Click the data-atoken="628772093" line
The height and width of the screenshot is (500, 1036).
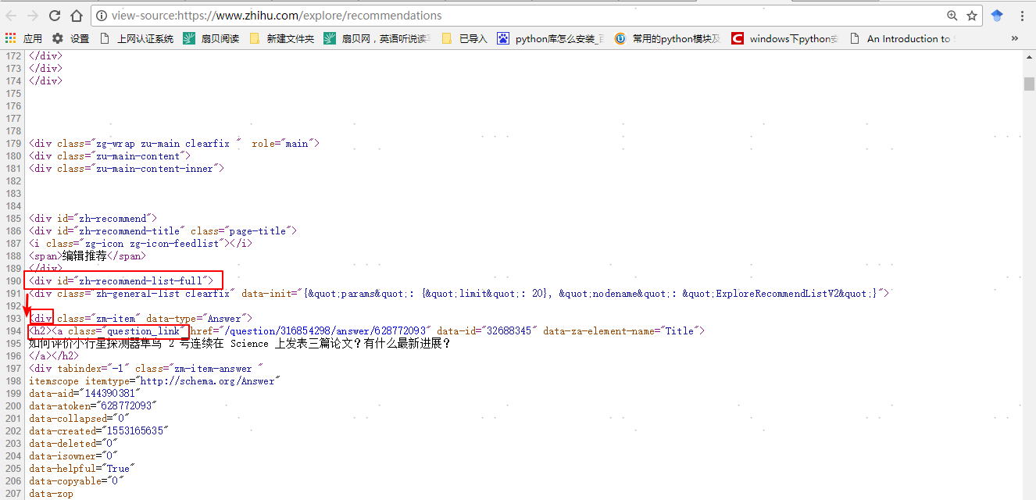[93, 406]
